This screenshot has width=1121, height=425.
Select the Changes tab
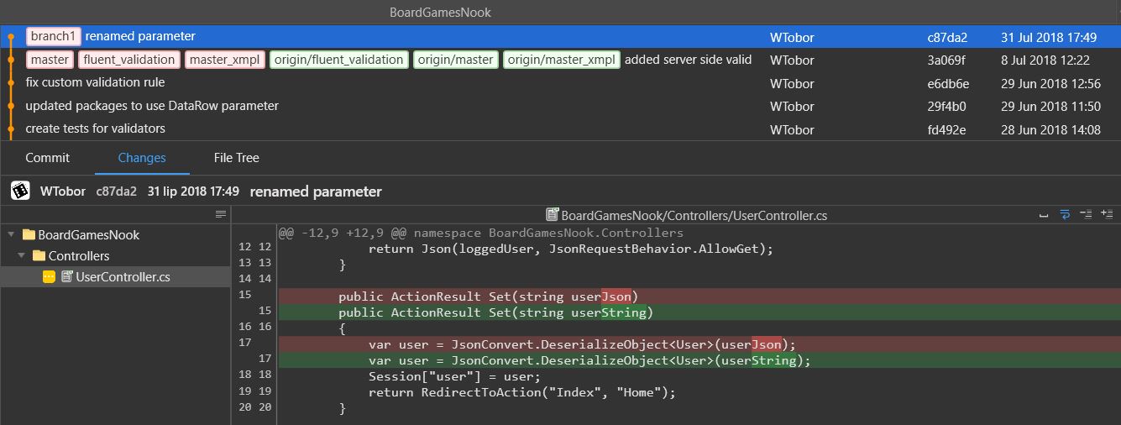142,158
